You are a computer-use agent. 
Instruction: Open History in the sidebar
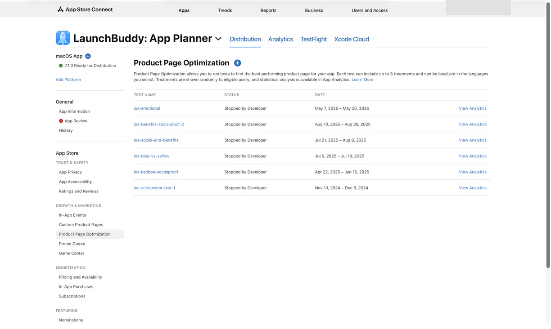[x=66, y=130]
